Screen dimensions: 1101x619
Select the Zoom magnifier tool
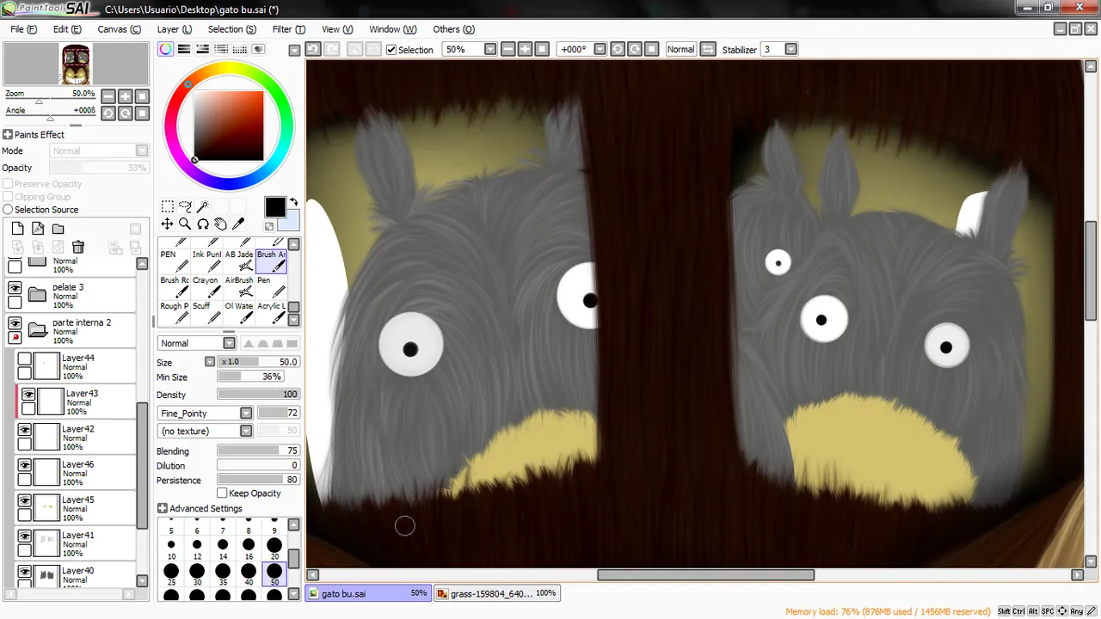point(185,224)
